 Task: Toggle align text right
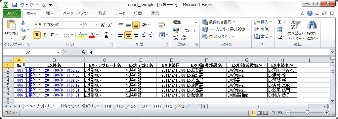click(x=136, y=35)
